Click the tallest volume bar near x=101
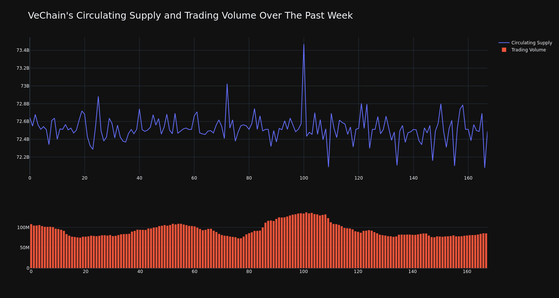The image size is (559, 298). 306,240
